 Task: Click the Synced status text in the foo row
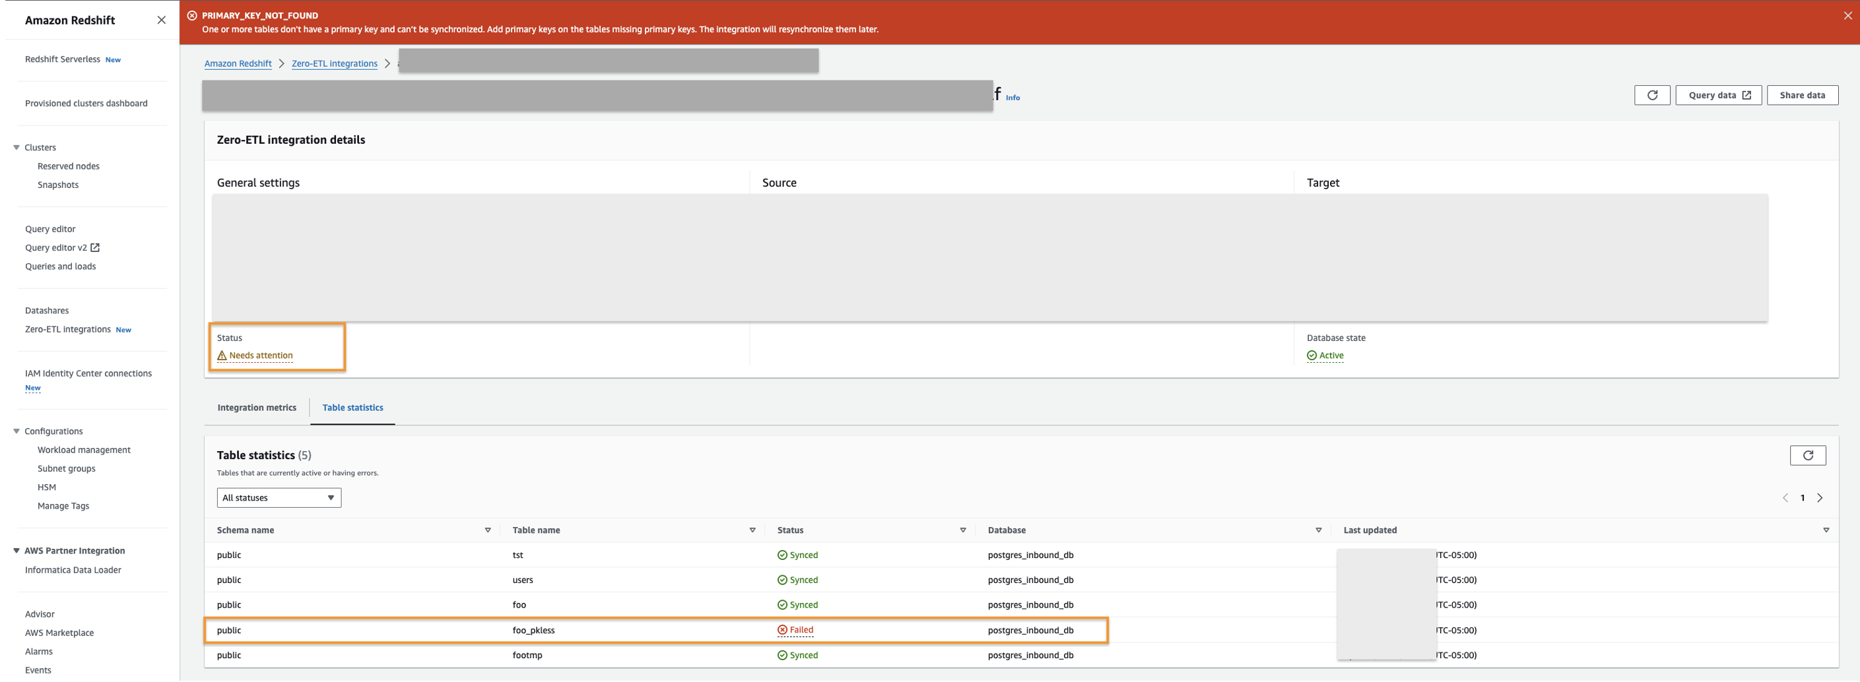click(804, 605)
